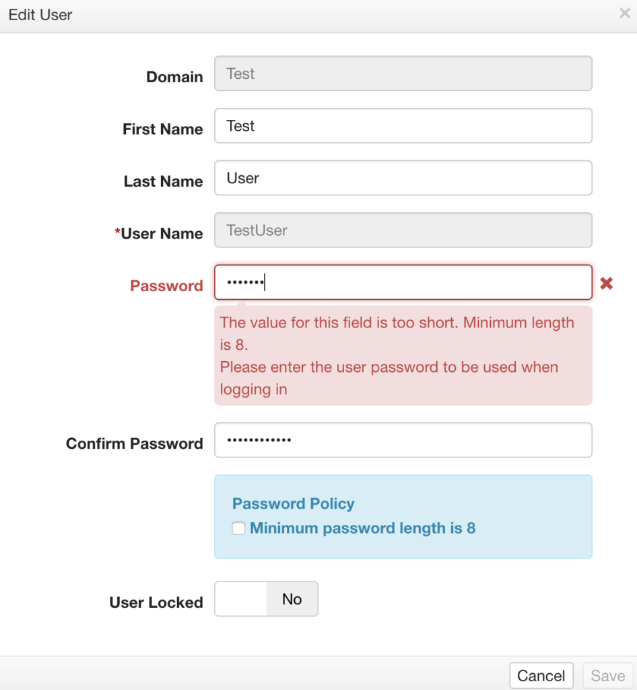Image resolution: width=637 pixels, height=690 pixels.
Task: Click the Save button
Action: click(607, 675)
